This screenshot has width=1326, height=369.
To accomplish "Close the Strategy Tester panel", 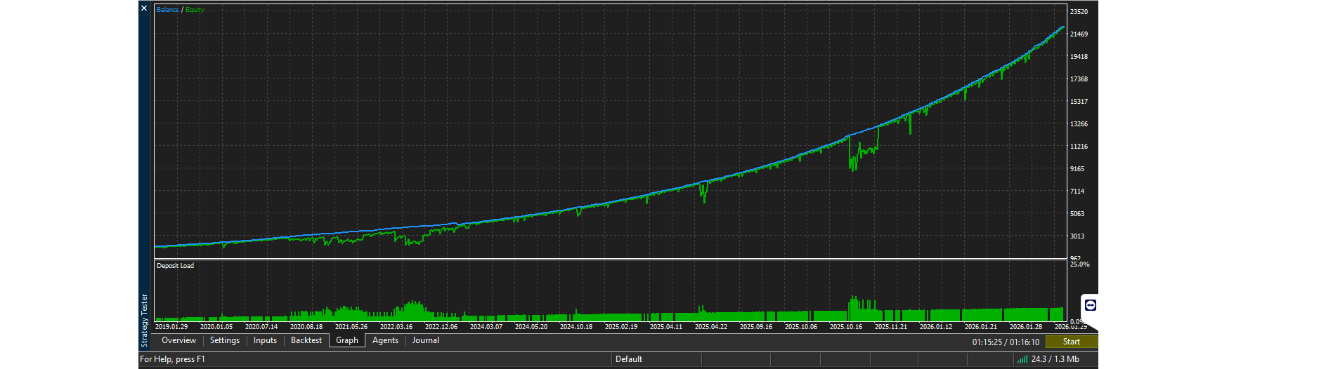I will pos(144,8).
